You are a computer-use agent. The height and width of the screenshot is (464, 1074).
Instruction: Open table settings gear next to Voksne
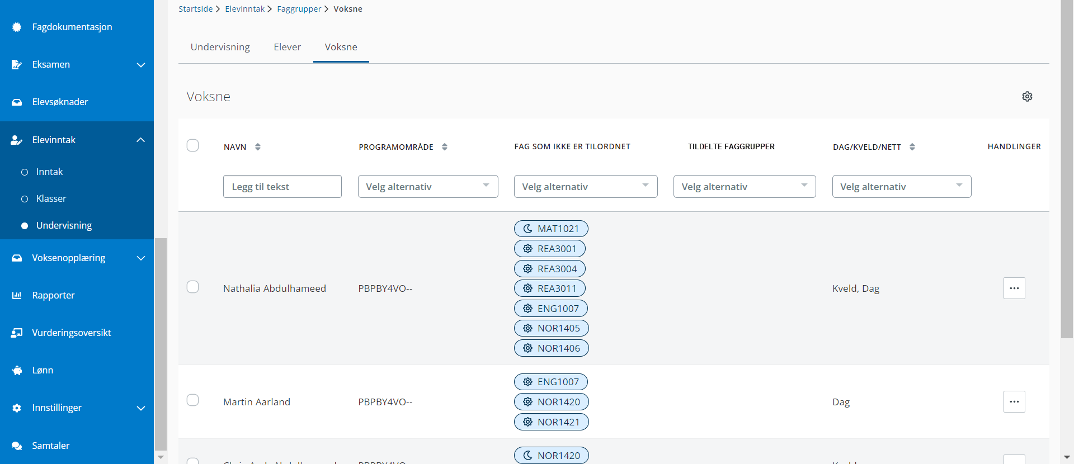pos(1027,96)
